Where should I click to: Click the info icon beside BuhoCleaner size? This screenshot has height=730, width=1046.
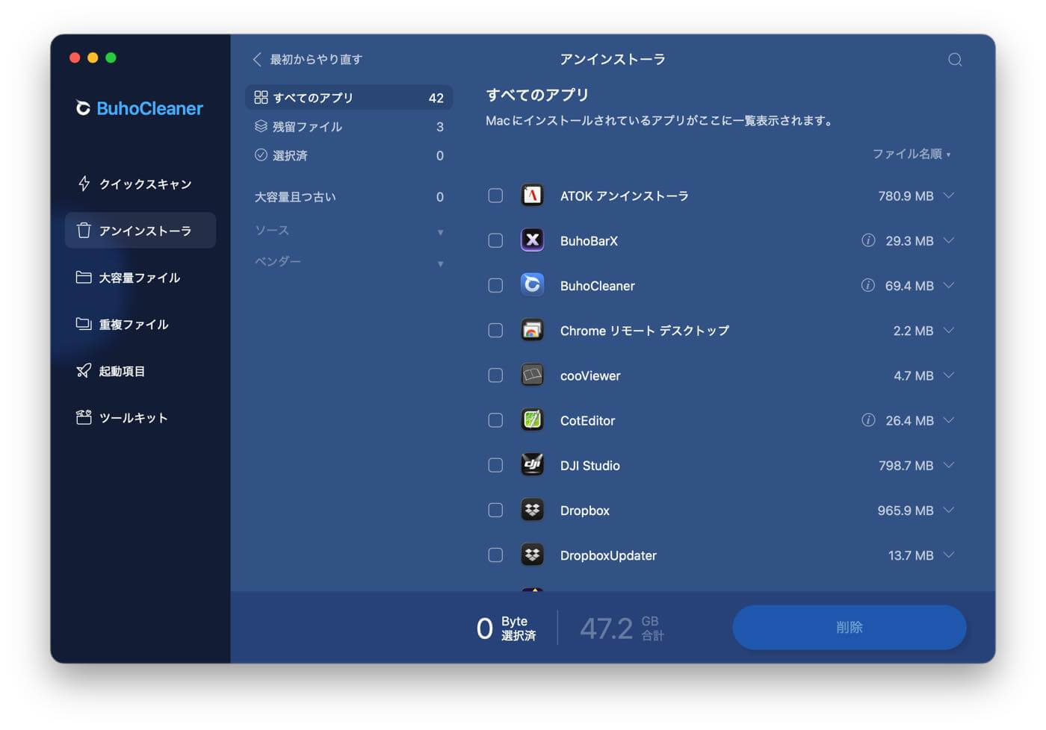867,285
